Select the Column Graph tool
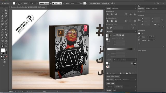Viewport: 166px width, 93px height. (x=6, y=41)
